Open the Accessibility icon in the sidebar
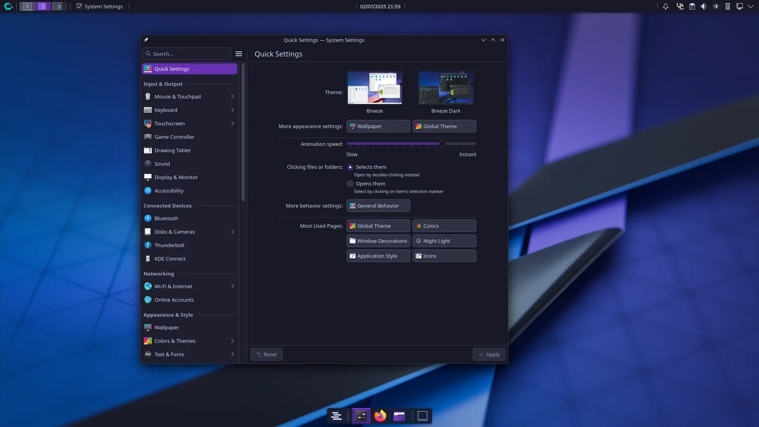This screenshot has height=427, width=759. click(x=148, y=191)
